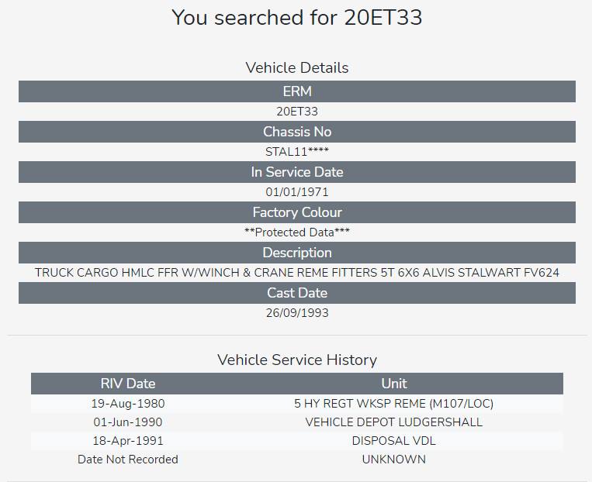Click the 'You searched for 20ET33' heading
Viewport: 592px width, 482px height.
[296, 18]
